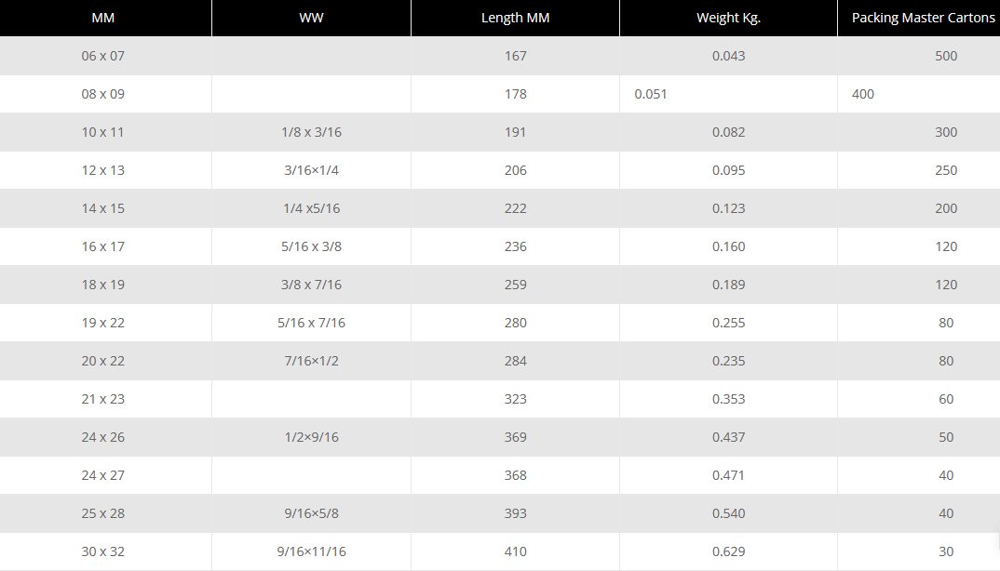Click the 206 length value
This screenshot has width=1000, height=571.
(515, 170)
